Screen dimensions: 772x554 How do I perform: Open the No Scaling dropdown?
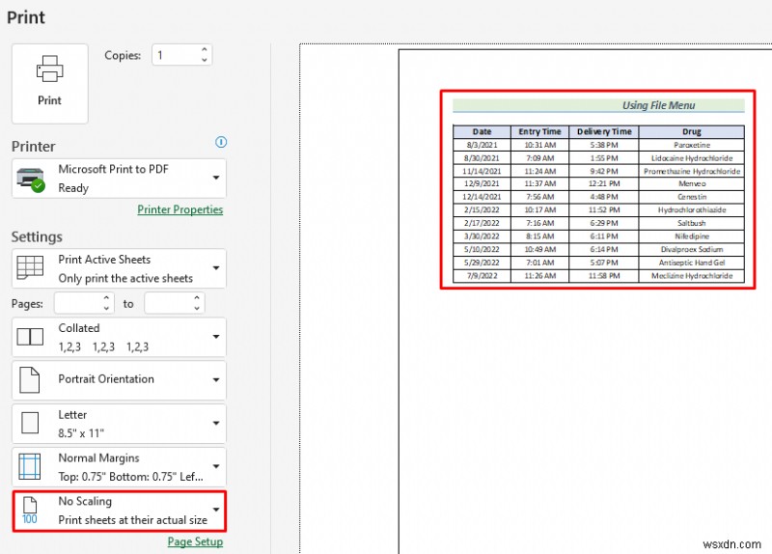119,511
